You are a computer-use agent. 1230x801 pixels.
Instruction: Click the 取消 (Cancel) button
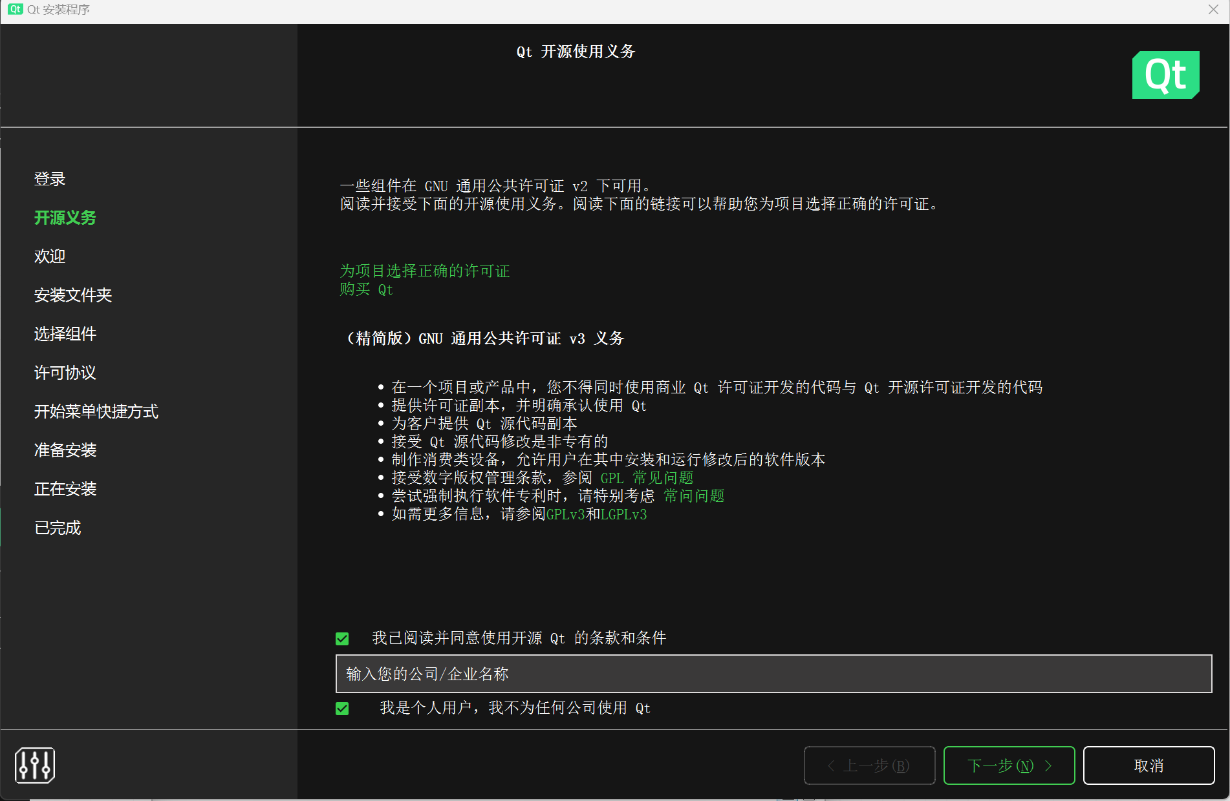[x=1149, y=765]
